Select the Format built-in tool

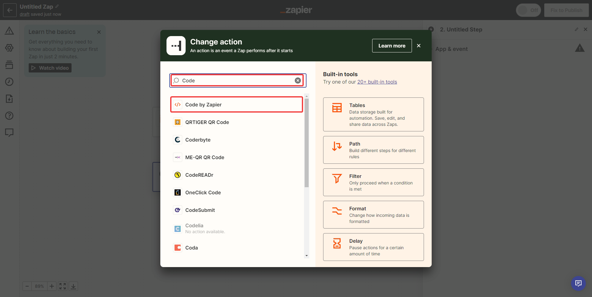coord(373,215)
